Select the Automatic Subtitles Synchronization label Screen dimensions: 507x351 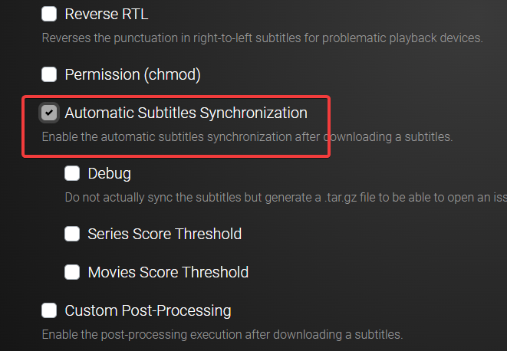pyautogui.click(x=186, y=113)
